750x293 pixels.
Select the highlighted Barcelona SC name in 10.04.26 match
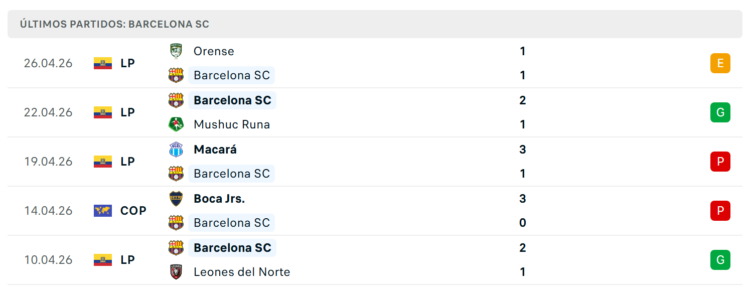(232, 248)
